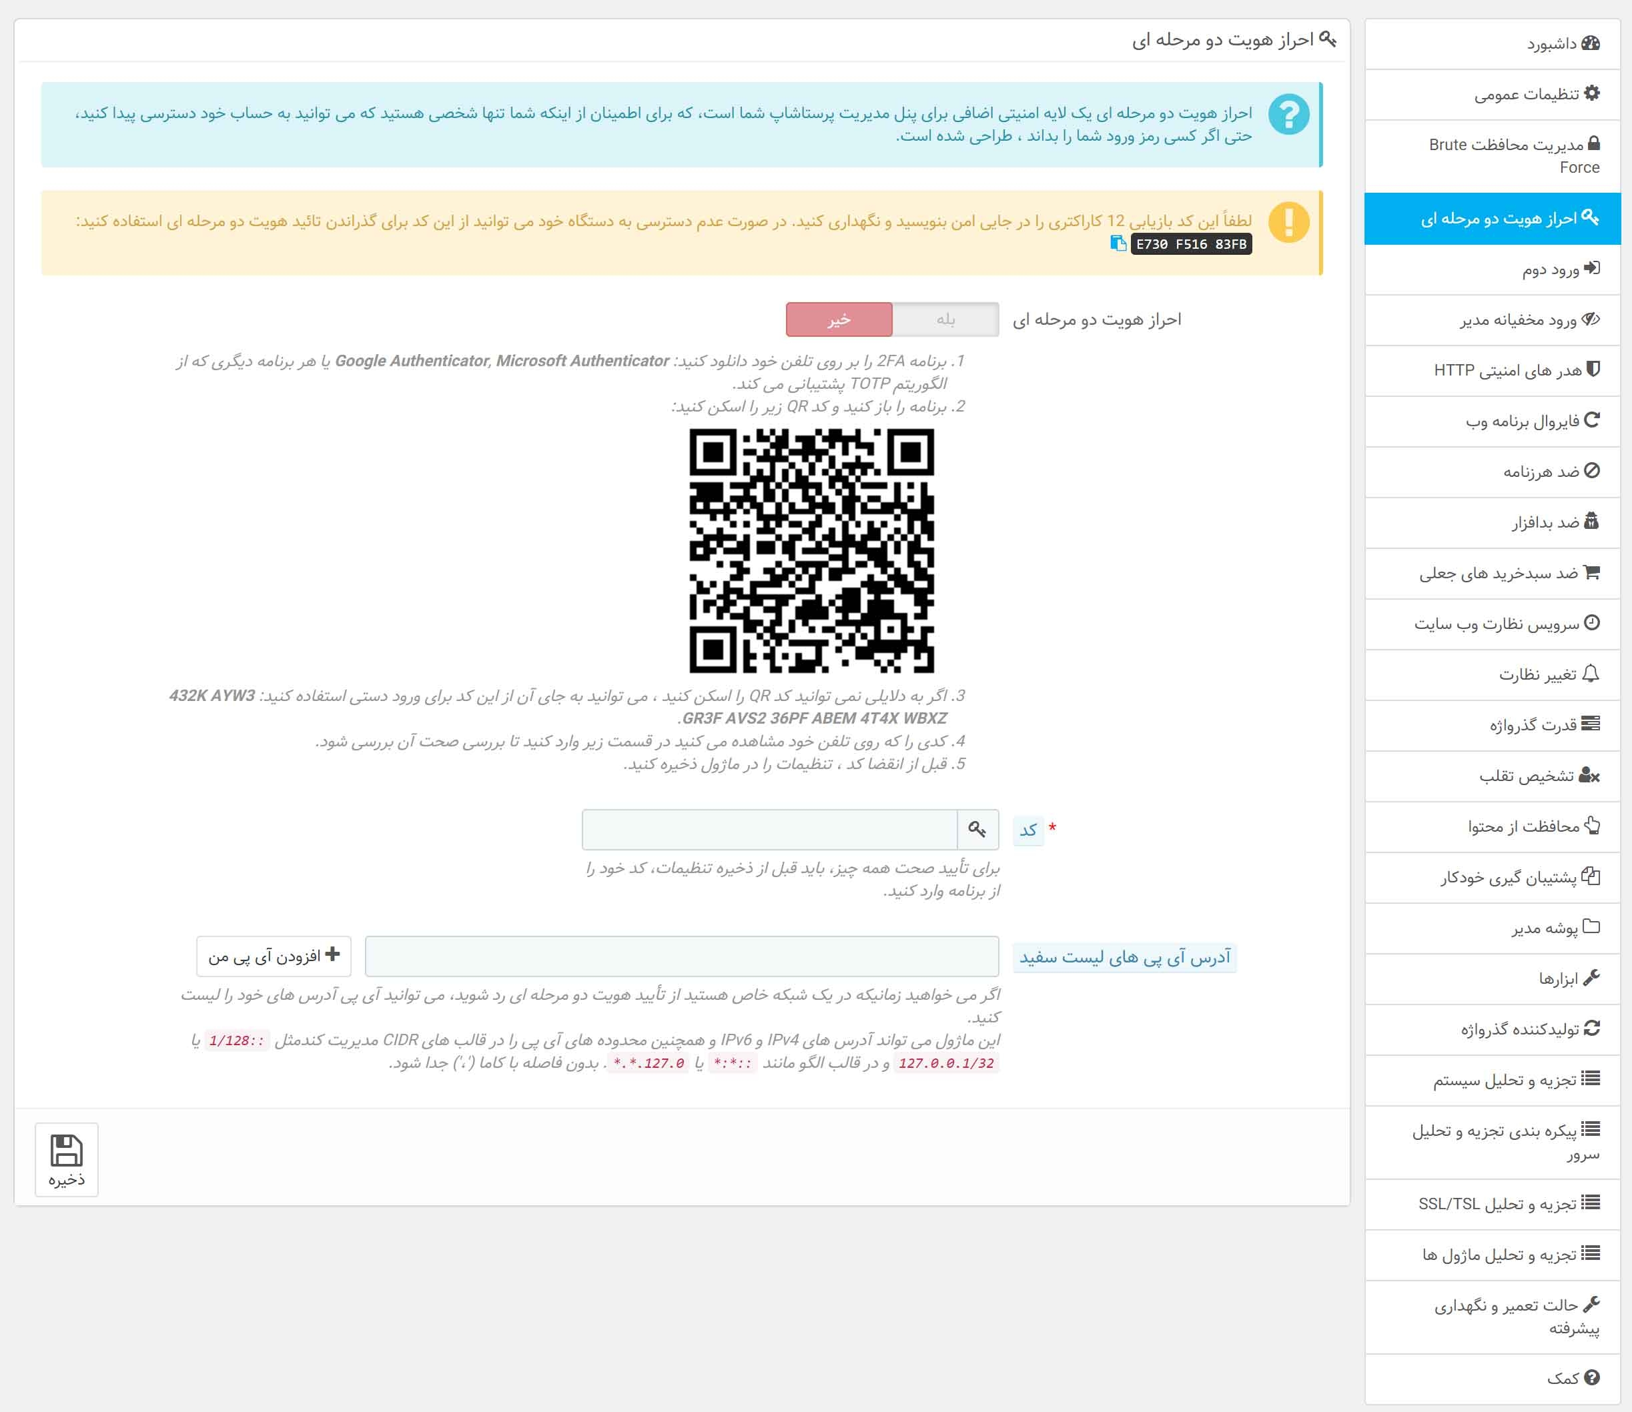Click the copy icon for پشتیبان گیری خودکار
This screenshot has height=1412, width=1632.
pos(1591,876)
